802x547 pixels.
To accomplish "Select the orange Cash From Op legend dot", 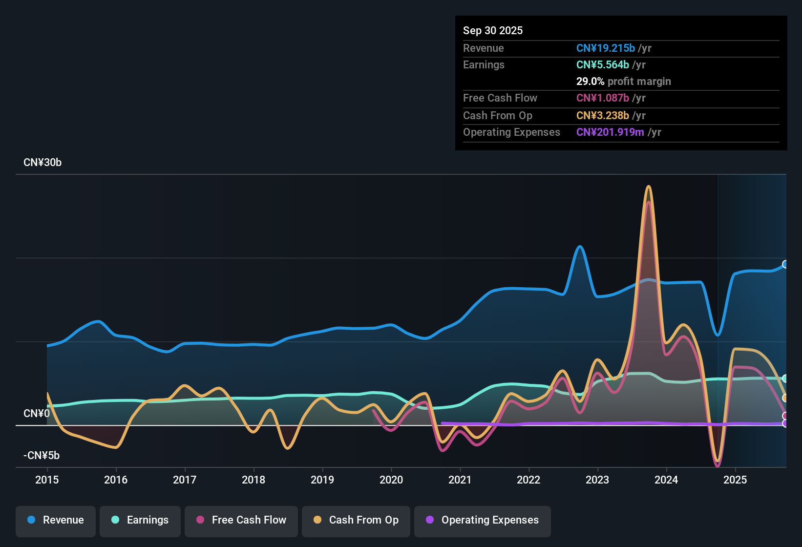I will [317, 520].
